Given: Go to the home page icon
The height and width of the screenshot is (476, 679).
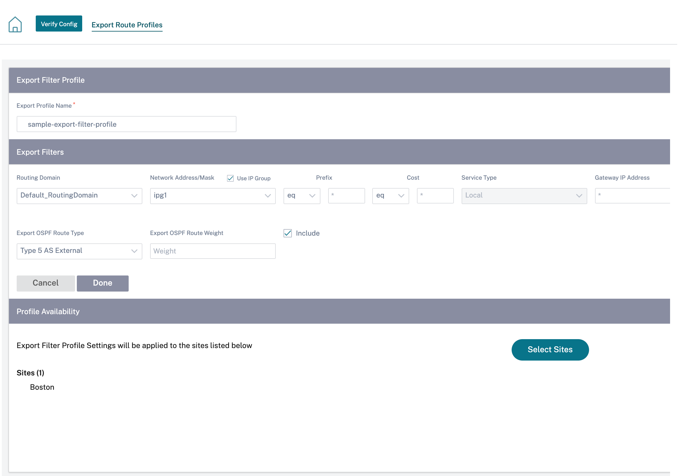Looking at the screenshot, I should click(x=15, y=24).
